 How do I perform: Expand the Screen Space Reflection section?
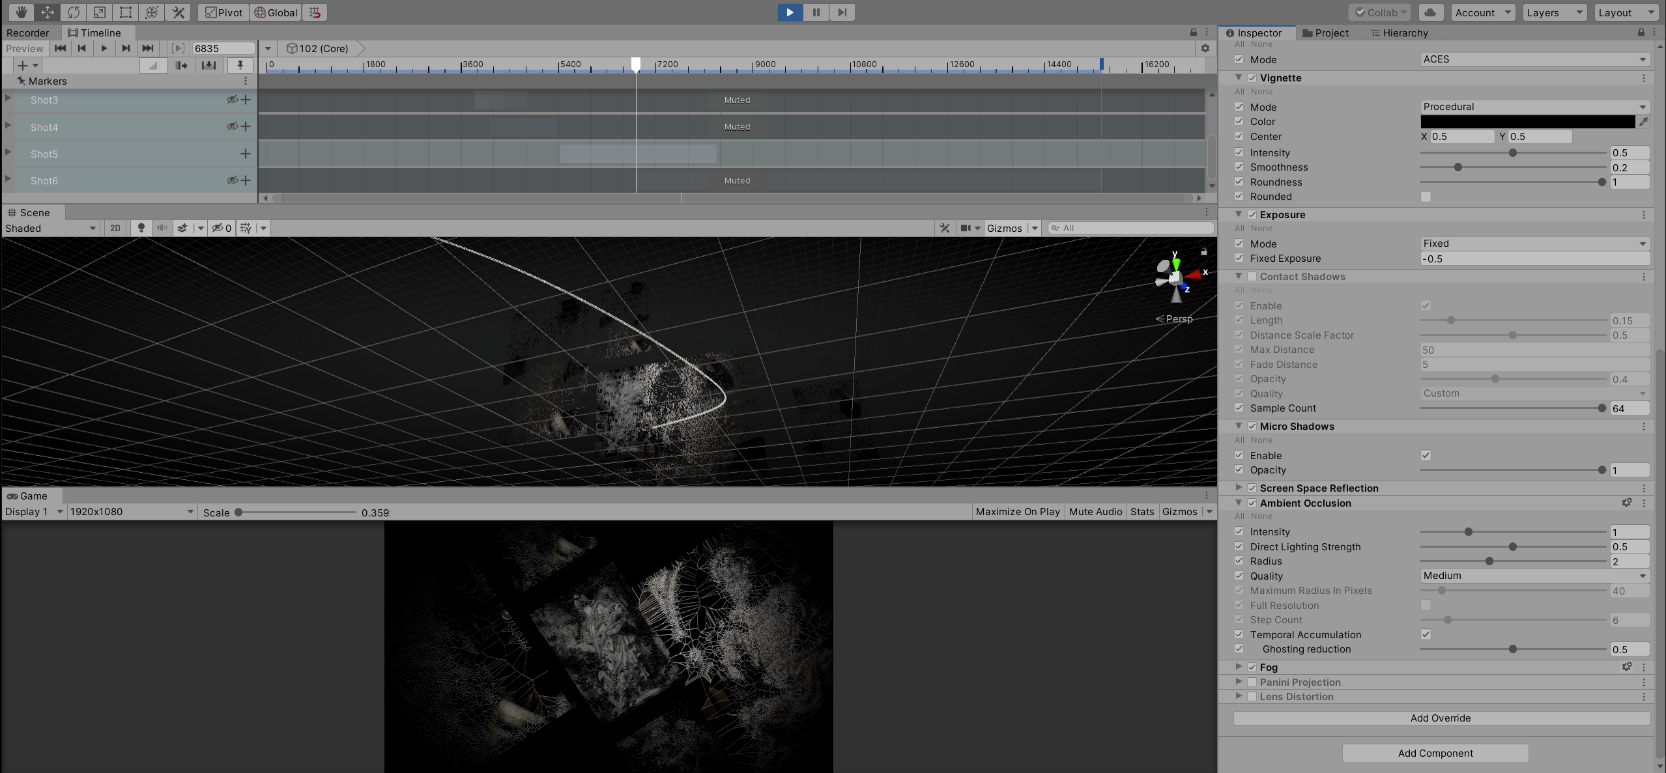click(x=1238, y=488)
